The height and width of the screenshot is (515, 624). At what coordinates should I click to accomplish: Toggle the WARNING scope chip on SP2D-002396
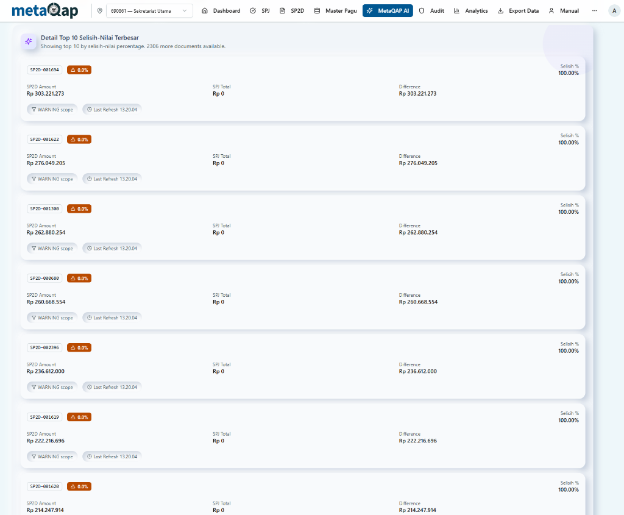tap(52, 386)
